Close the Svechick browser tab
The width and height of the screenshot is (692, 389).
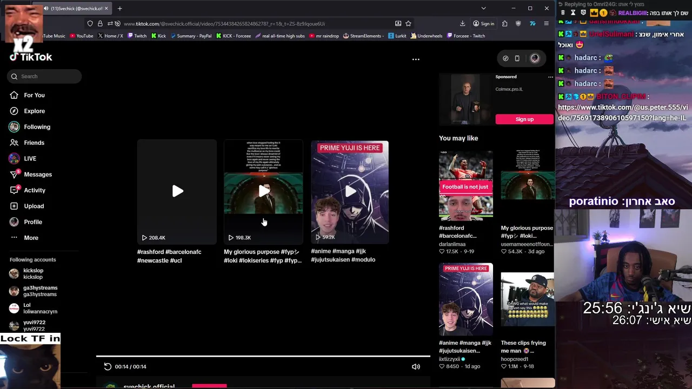click(x=106, y=8)
